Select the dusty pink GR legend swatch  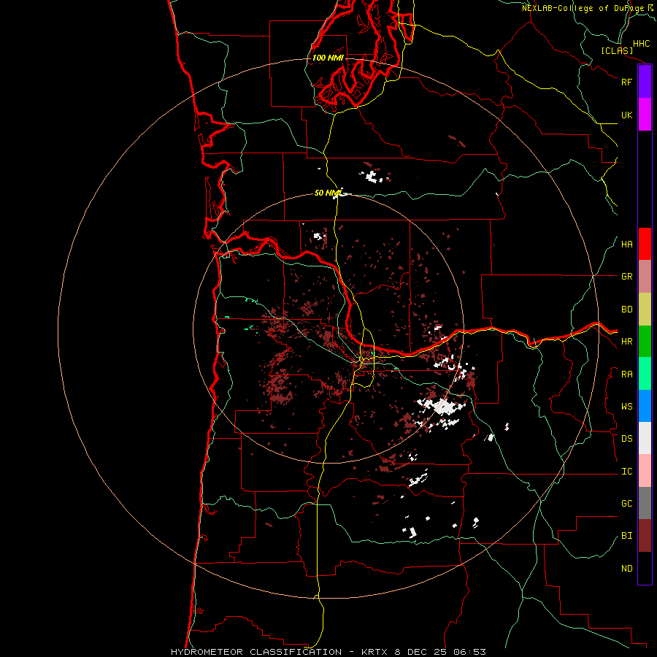[x=645, y=277]
